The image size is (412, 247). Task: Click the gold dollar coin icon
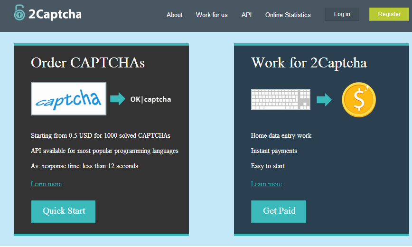[358, 100]
